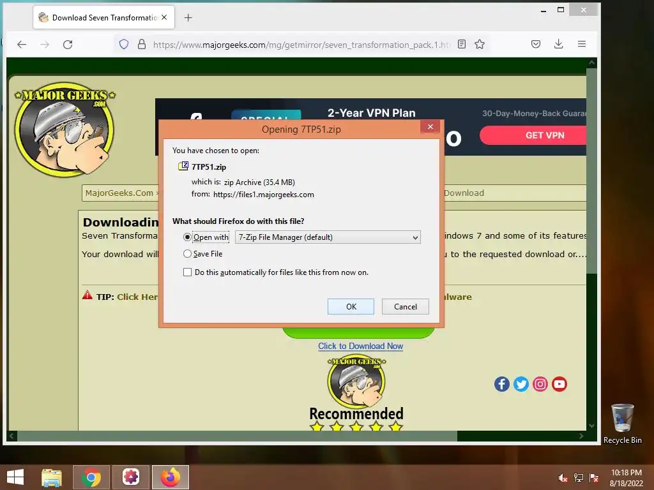
Task: Open the TIP Click Here link
Action: (137, 297)
